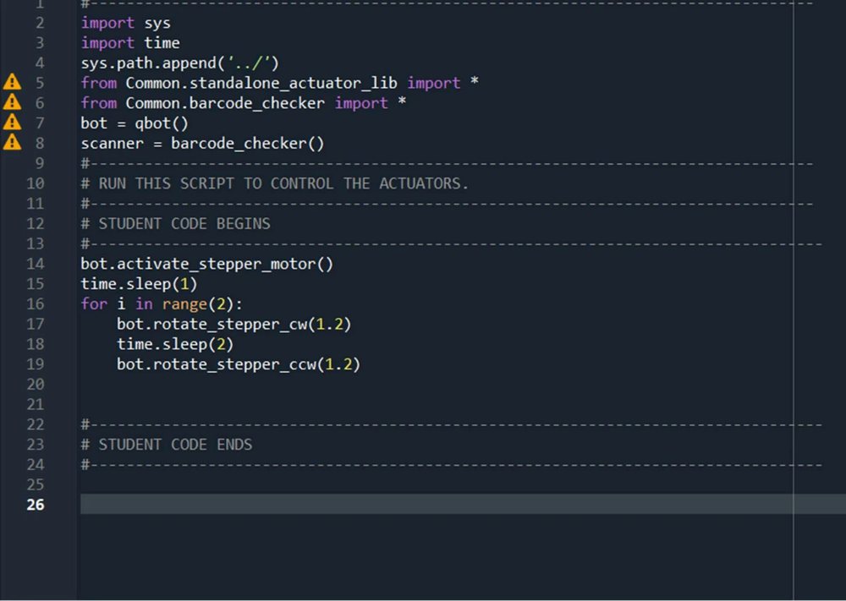The image size is (846, 601).
Task: Click line number 12 in the gutter
Action: click(35, 224)
